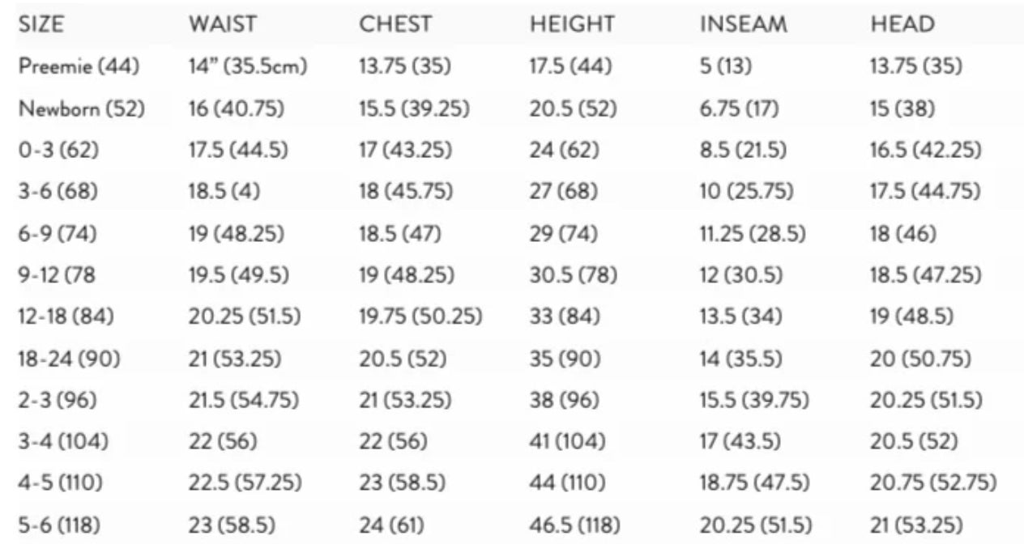This screenshot has height=544, width=1024.
Task: Click the height value 41 (104)
Action: click(567, 442)
